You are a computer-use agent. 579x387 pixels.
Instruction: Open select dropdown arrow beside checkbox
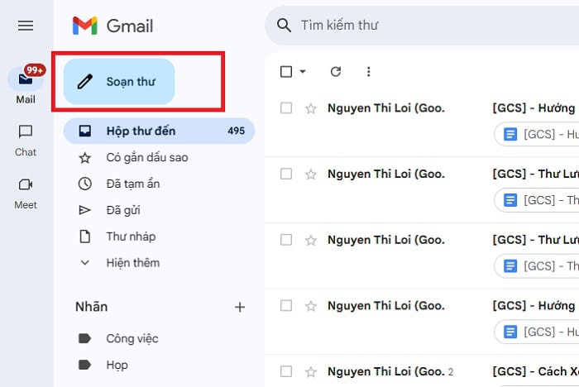coord(303,72)
